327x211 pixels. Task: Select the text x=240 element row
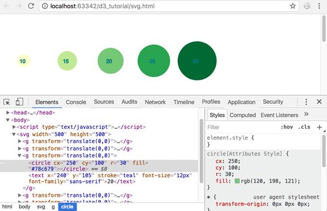point(110,179)
